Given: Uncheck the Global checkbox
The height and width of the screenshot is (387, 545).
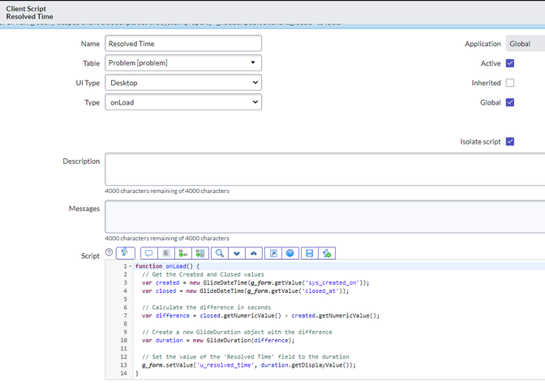Looking at the screenshot, I should point(510,102).
